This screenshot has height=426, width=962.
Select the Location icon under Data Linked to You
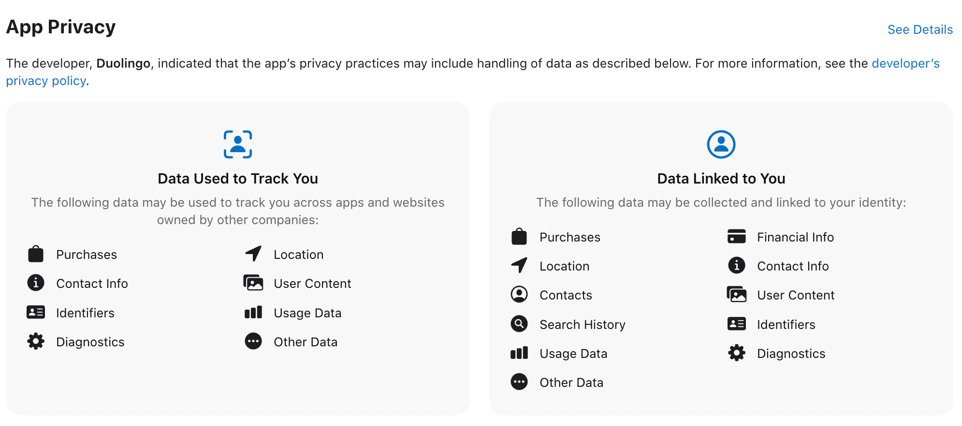519,266
